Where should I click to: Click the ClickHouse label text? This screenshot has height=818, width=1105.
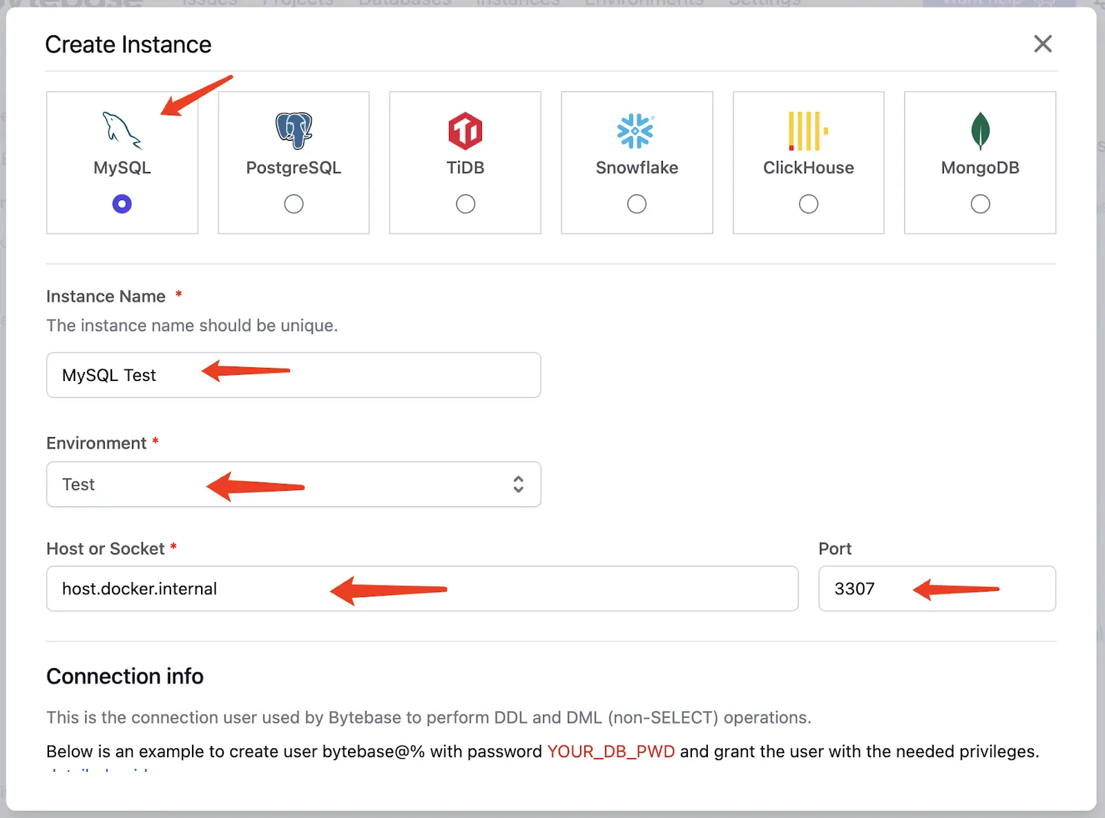(x=809, y=168)
